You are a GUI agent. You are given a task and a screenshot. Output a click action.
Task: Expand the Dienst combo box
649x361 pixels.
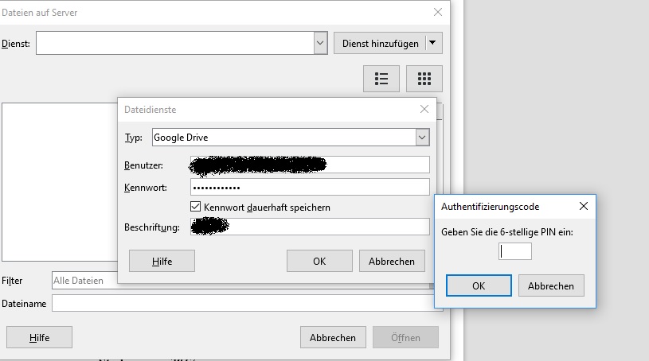click(x=320, y=43)
